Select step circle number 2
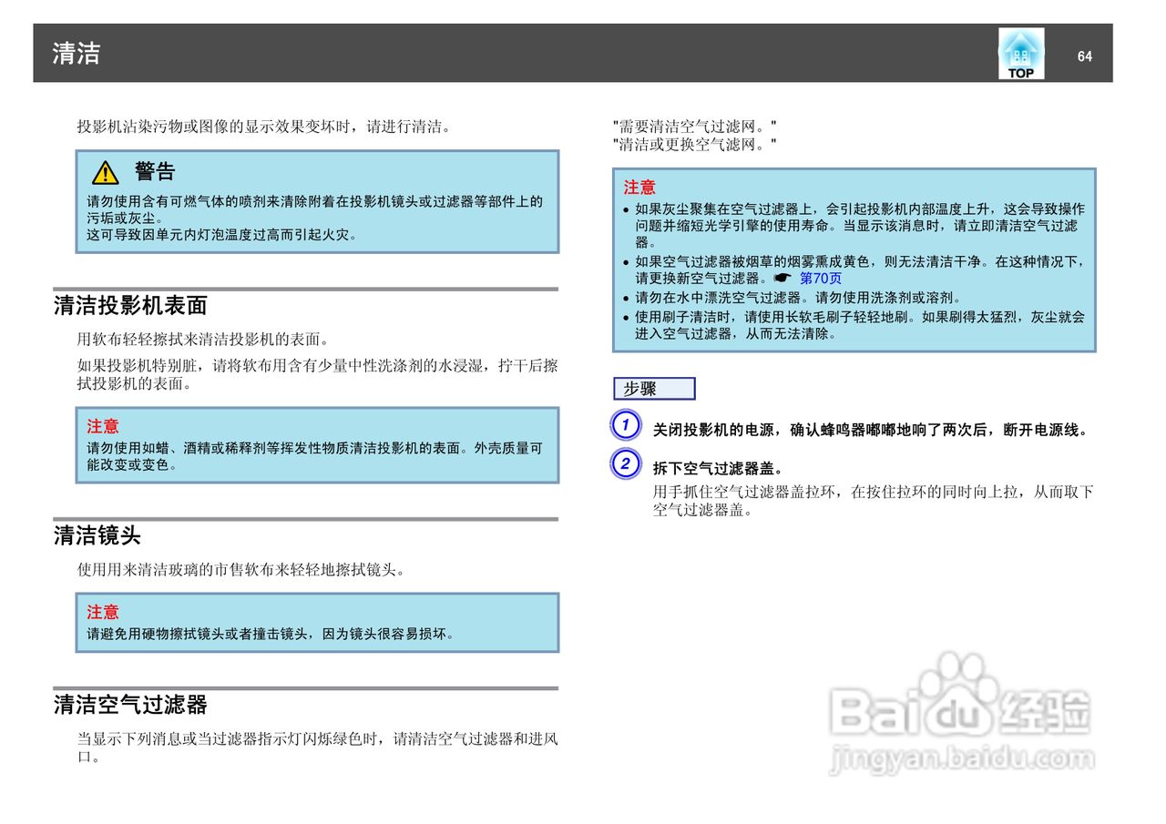The height and width of the screenshot is (824, 1166). pos(626,464)
